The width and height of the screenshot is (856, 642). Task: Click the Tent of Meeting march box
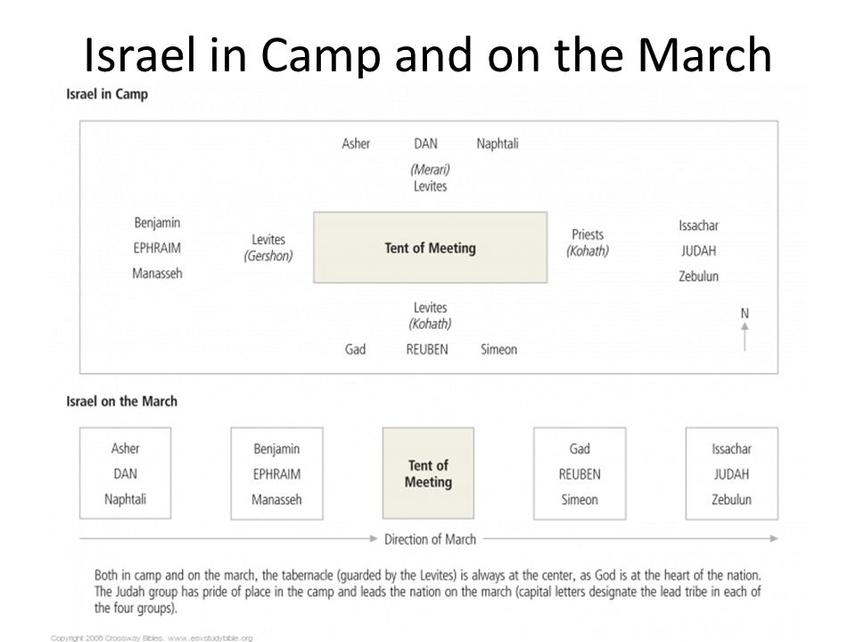tap(428, 473)
